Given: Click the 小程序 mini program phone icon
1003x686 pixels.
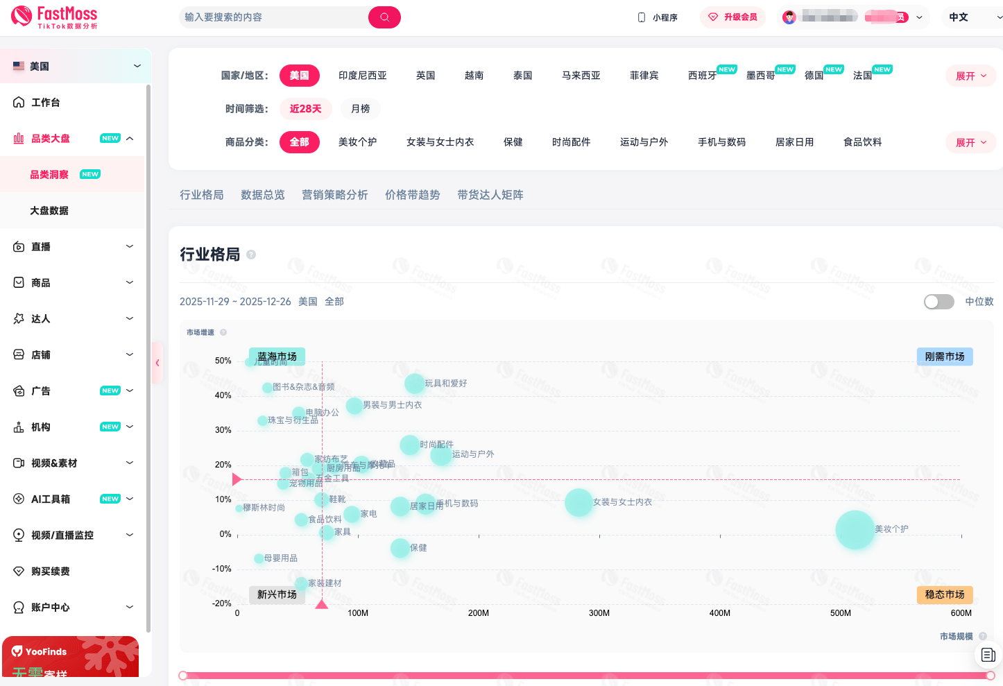Looking at the screenshot, I should pos(642,17).
